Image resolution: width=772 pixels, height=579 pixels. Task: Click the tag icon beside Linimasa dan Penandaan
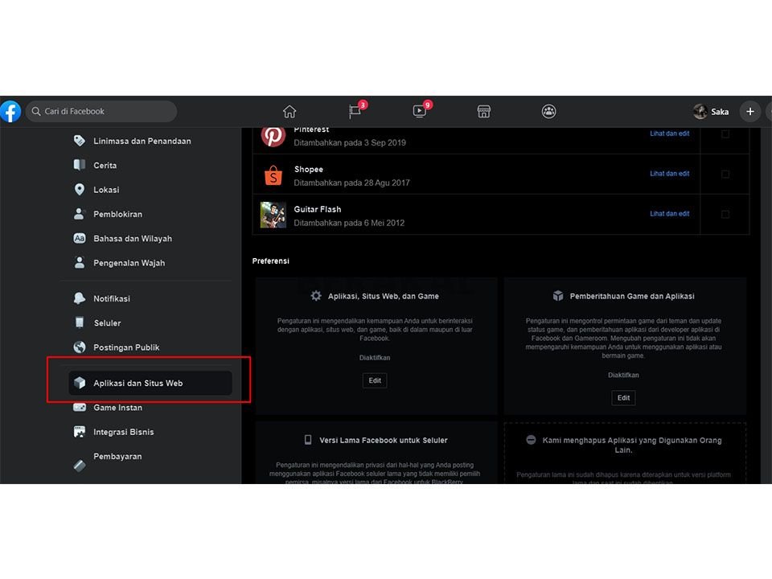click(80, 141)
